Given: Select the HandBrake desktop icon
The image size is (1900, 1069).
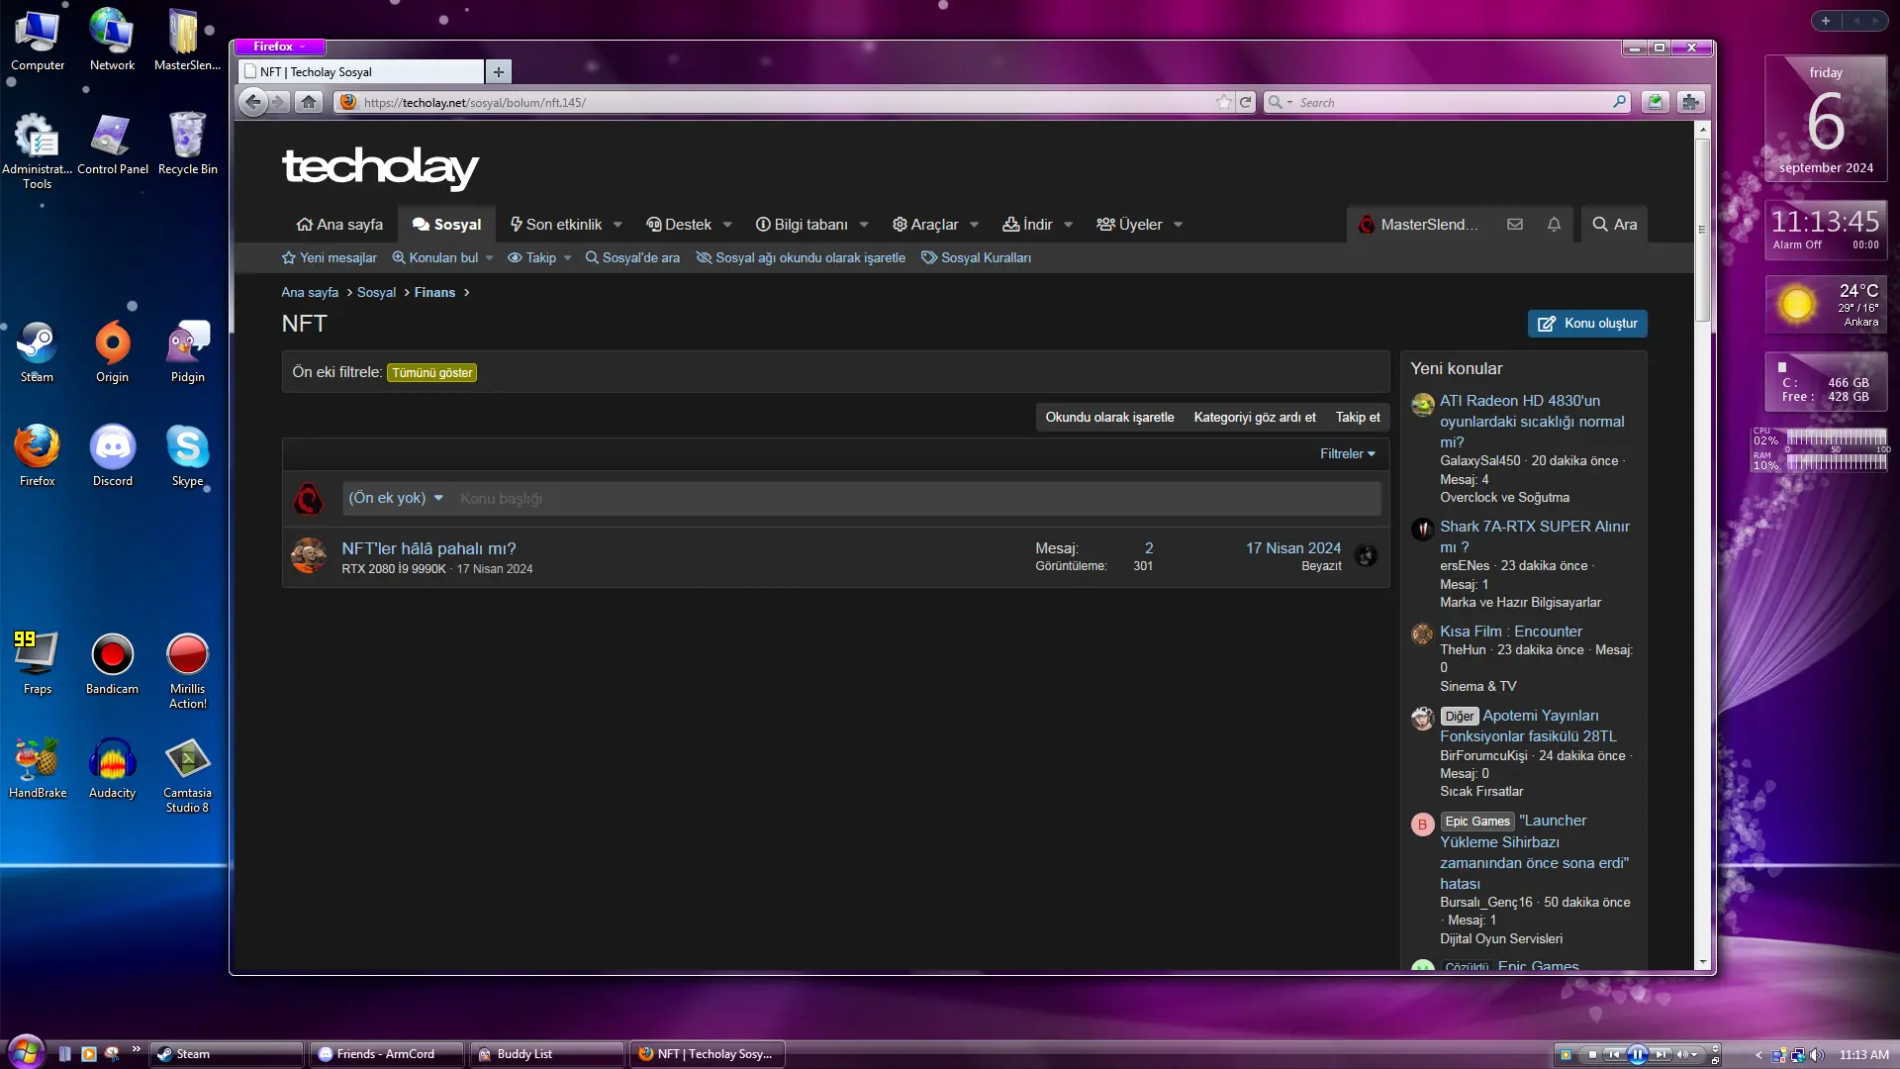Looking at the screenshot, I should coord(37,767).
